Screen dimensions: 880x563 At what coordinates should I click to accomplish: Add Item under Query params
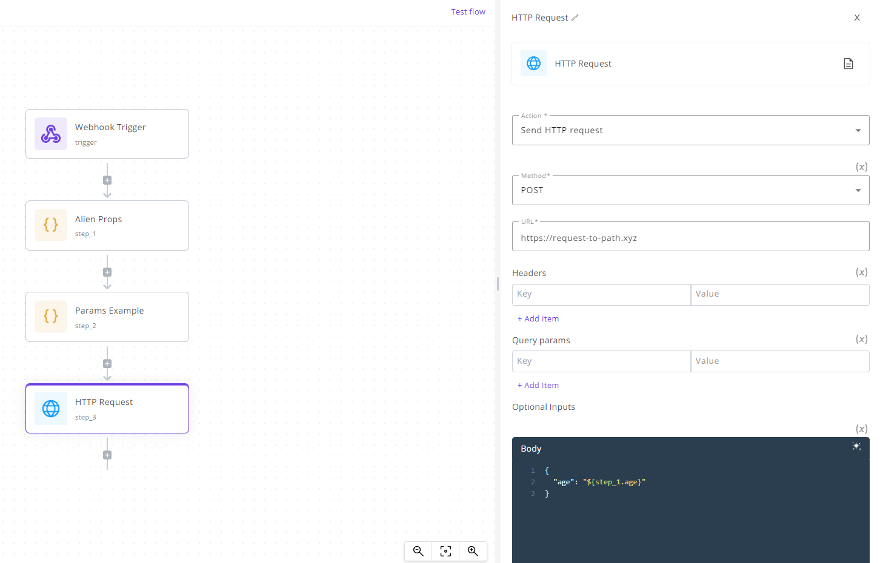538,385
